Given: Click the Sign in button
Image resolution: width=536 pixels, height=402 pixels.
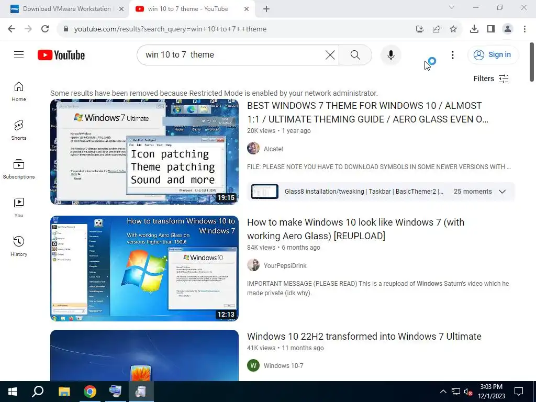Looking at the screenshot, I should tap(493, 54).
